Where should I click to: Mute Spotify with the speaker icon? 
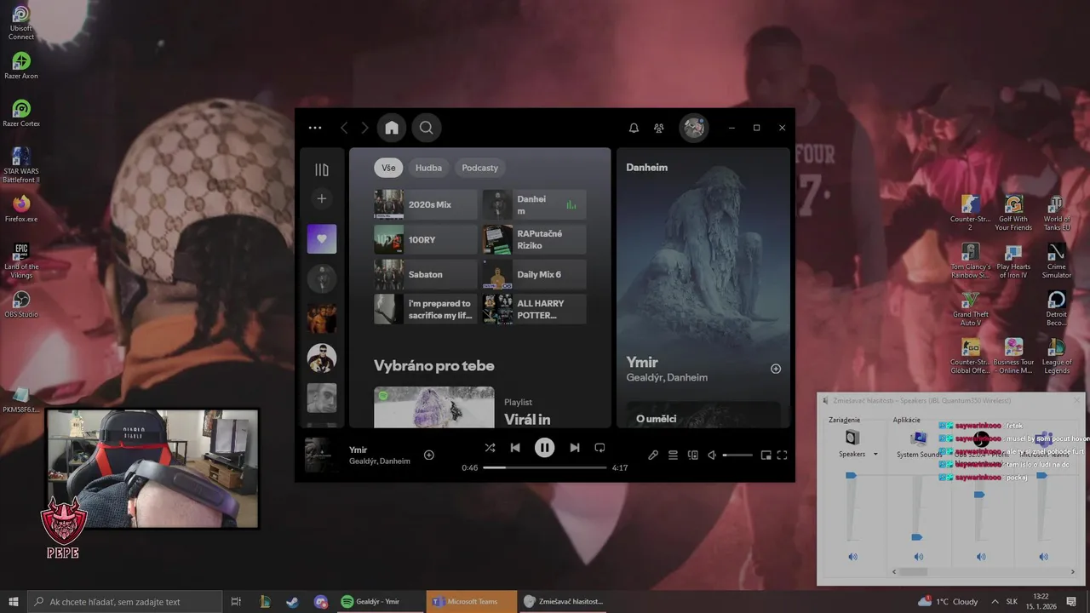[712, 455]
